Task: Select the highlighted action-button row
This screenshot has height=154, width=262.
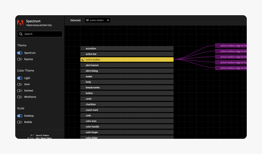Action: click(127, 60)
